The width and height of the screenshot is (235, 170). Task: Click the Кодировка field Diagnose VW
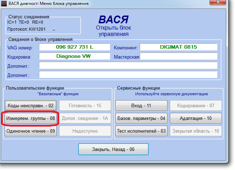[x=74, y=56]
